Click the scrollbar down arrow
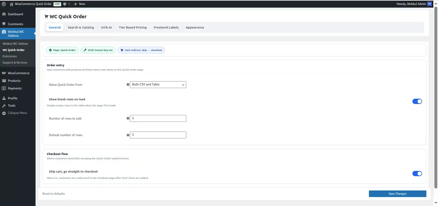Screen dimensions: 438x206 436,203
